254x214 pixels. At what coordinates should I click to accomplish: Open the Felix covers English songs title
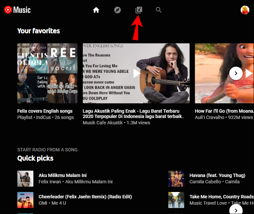(x=45, y=111)
